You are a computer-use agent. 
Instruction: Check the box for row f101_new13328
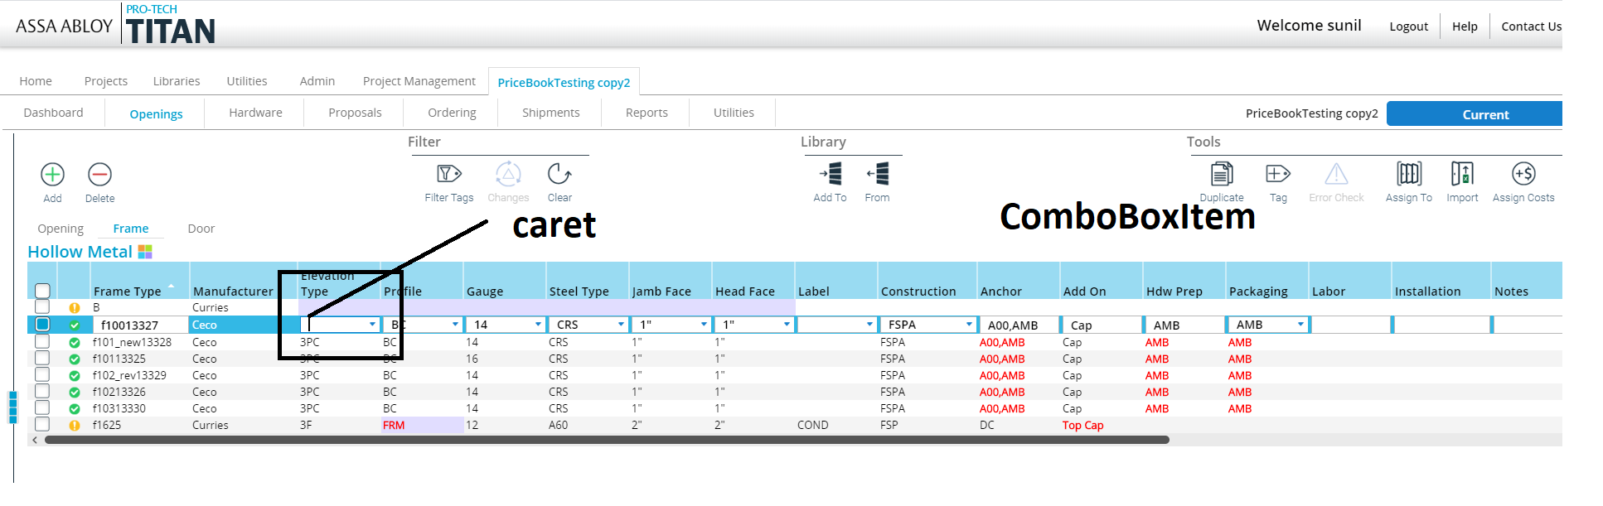pyautogui.click(x=42, y=341)
